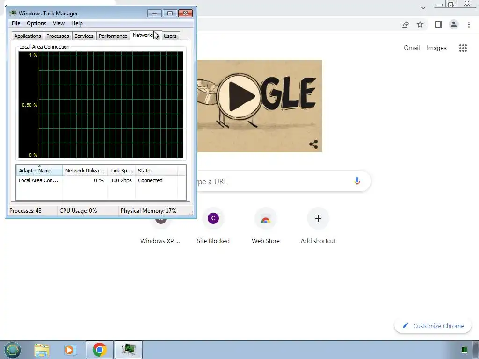The height and width of the screenshot is (359, 479).
Task: Start voice search with the microphone
Action: coord(357,181)
